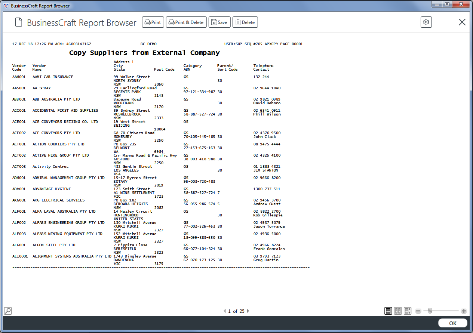
Task: Select vendor code ABB001
Action: coord(19,99)
